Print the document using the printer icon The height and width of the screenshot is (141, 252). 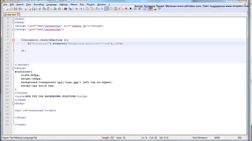(x=34, y=9)
